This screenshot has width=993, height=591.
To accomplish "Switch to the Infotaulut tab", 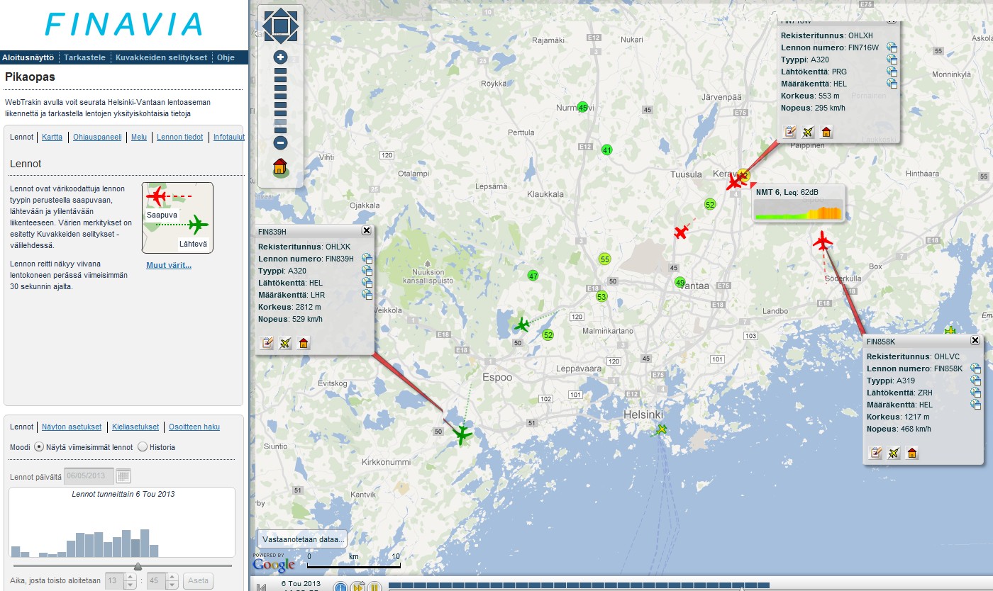I will [x=229, y=137].
